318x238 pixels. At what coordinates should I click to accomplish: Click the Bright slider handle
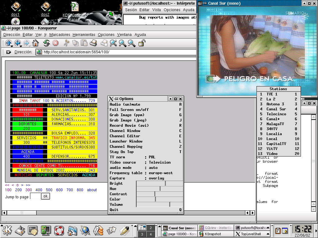click(165, 183)
